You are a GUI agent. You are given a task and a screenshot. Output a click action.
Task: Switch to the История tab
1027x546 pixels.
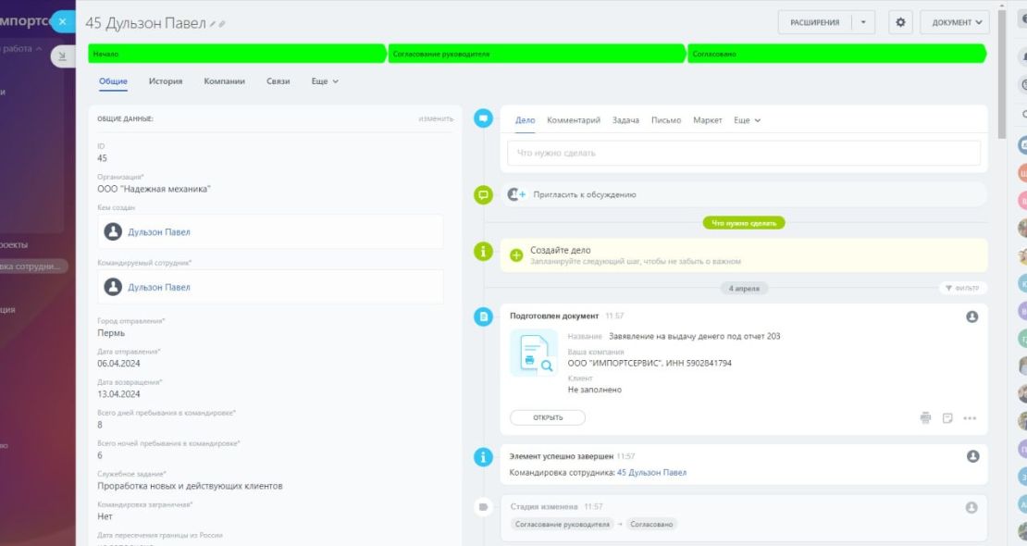point(166,81)
